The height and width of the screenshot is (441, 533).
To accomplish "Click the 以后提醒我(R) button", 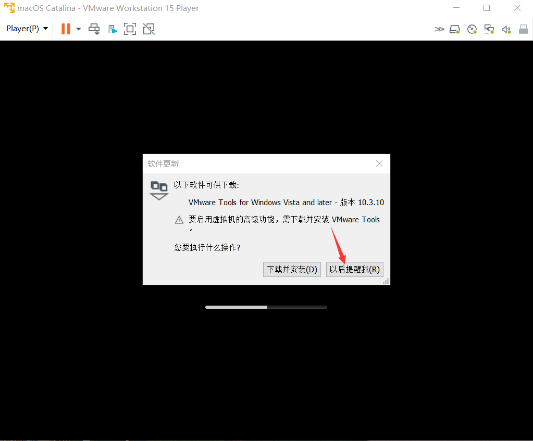I will [x=354, y=269].
